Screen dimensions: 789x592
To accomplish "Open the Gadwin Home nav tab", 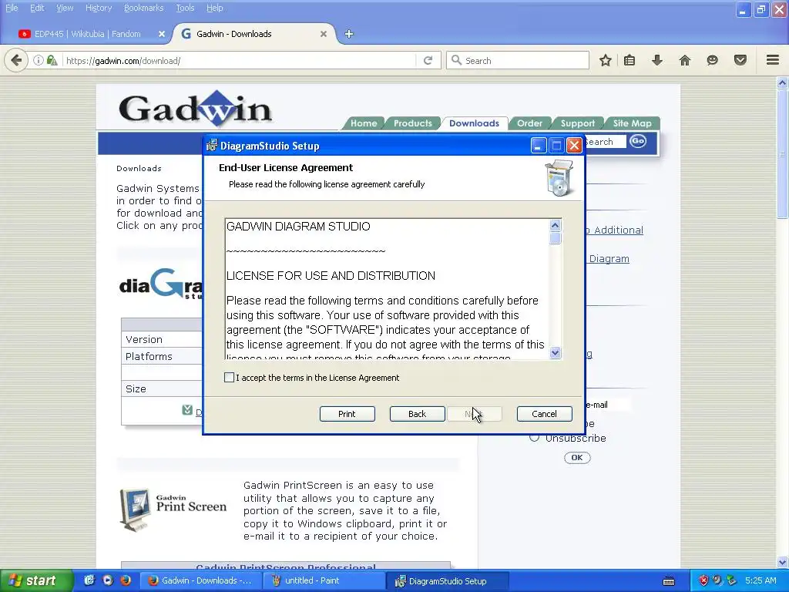I will [364, 123].
